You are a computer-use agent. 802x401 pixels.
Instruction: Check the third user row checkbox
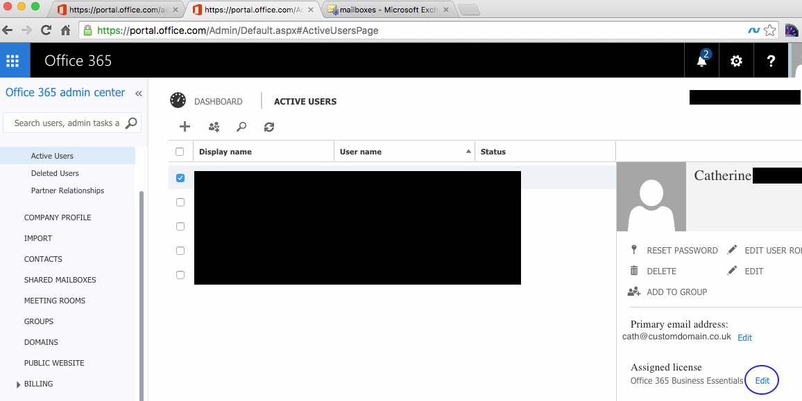pyautogui.click(x=180, y=226)
